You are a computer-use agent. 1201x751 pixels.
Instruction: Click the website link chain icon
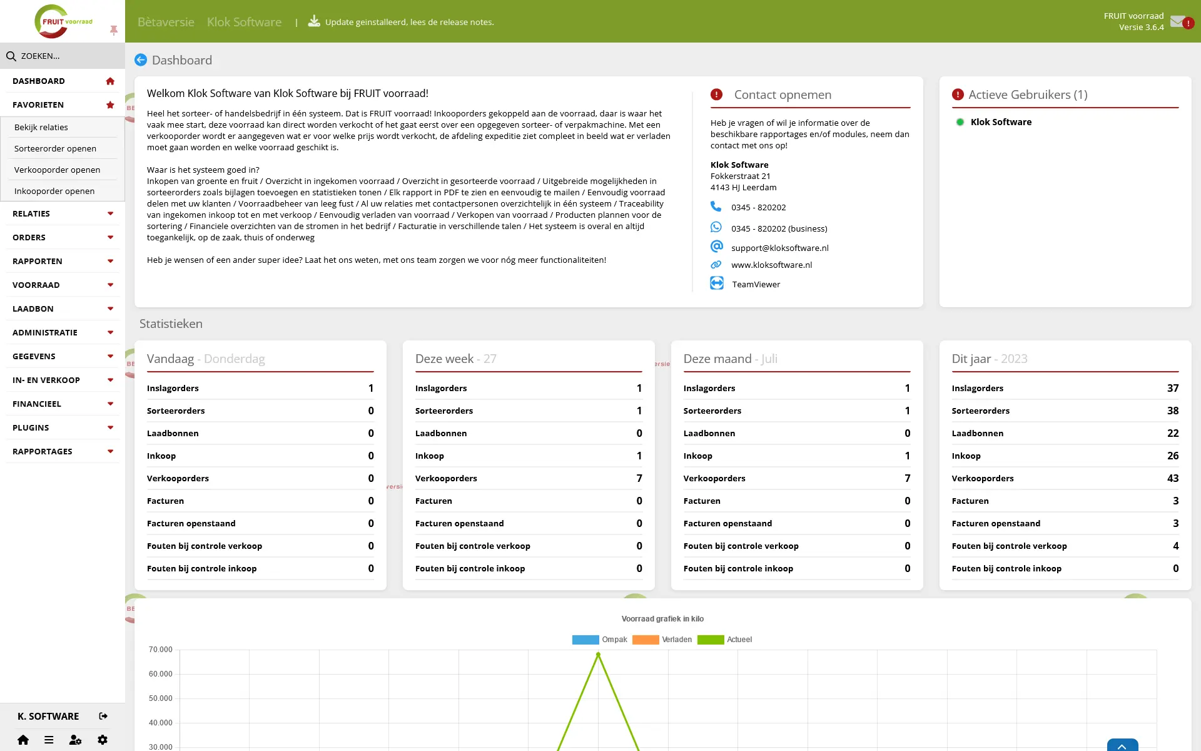[716, 265]
